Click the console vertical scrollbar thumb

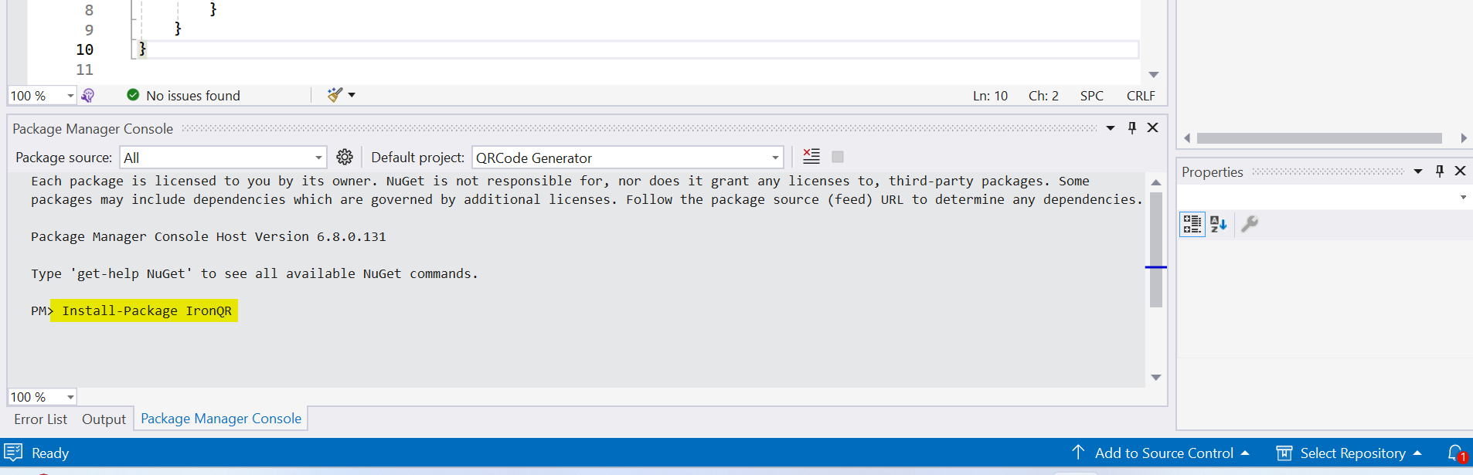pyautogui.click(x=1156, y=249)
